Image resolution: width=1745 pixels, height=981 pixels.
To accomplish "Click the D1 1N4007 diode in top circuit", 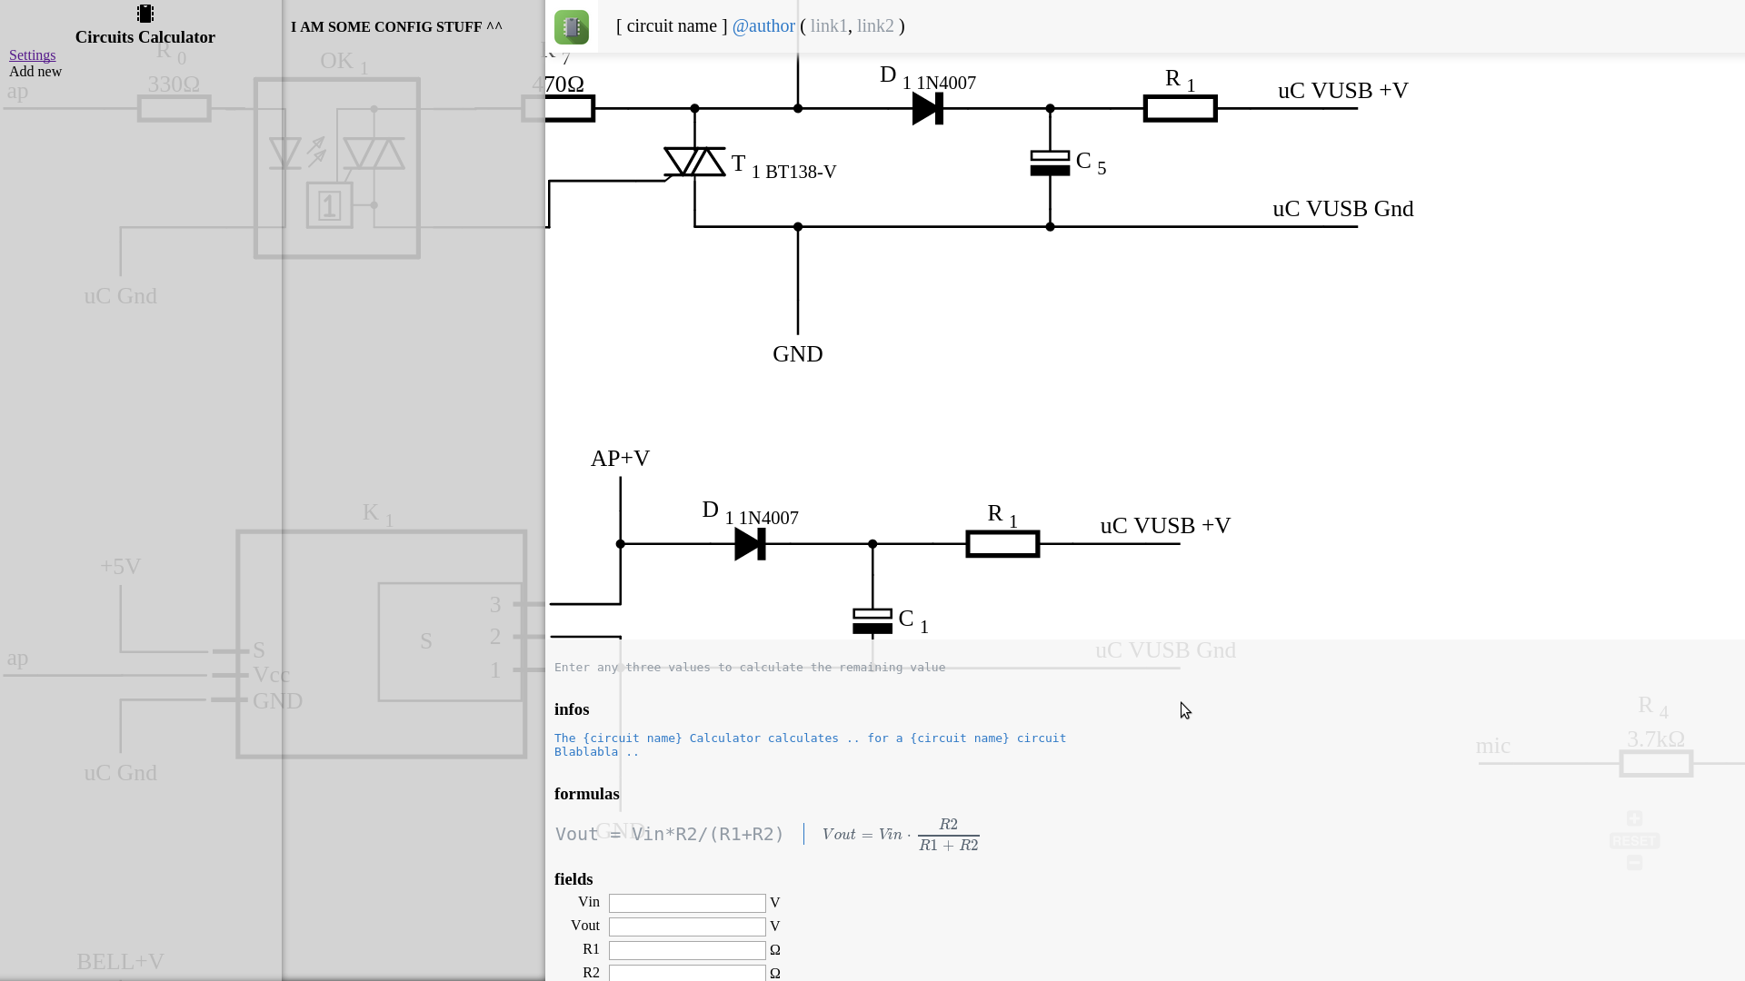I will 927,109.
